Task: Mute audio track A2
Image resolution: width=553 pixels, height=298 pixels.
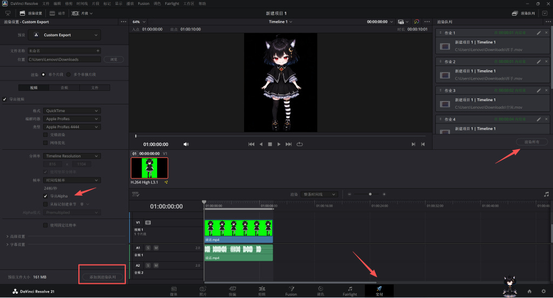Action: [x=156, y=265]
